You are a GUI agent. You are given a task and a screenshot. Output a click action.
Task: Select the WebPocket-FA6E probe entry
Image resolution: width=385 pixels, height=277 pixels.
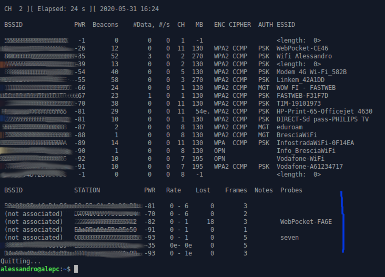(306, 222)
